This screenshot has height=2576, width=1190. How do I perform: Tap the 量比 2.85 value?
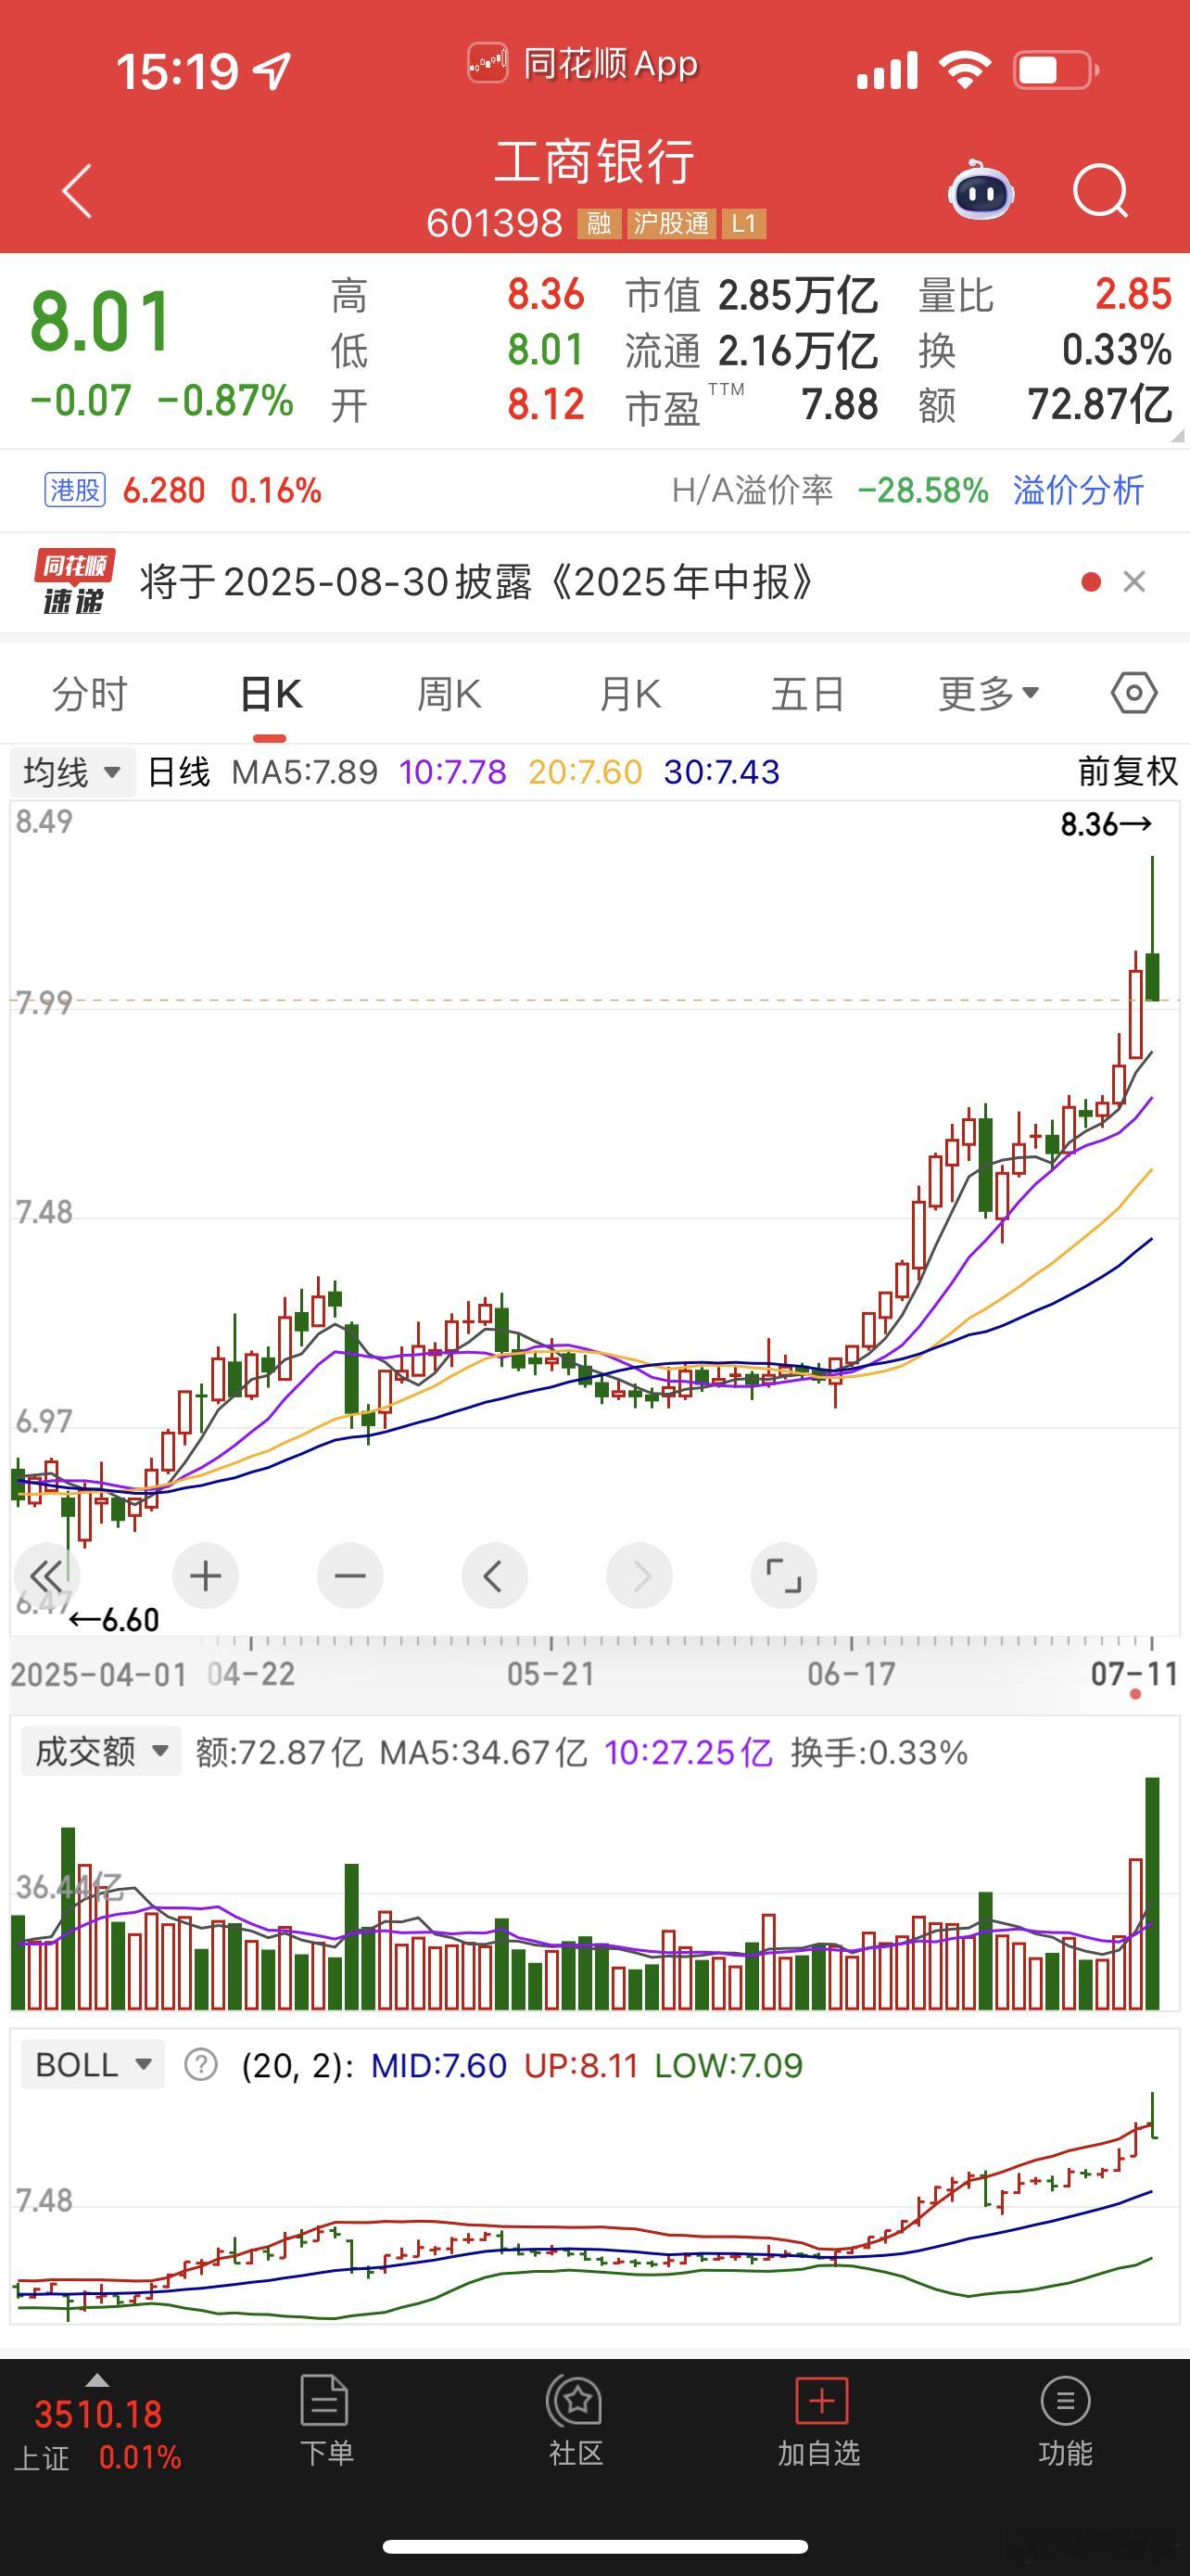[x=1133, y=294]
